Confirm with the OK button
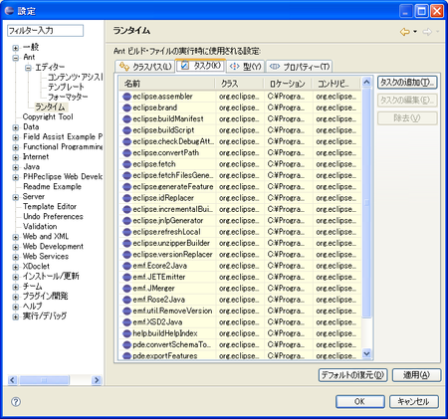The height and width of the screenshot is (419, 448). (360, 401)
